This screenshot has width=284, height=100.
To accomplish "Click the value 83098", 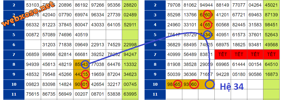I will pyautogui.click(x=49, y=84).
